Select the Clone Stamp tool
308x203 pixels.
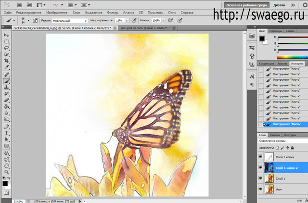tap(6, 88)
